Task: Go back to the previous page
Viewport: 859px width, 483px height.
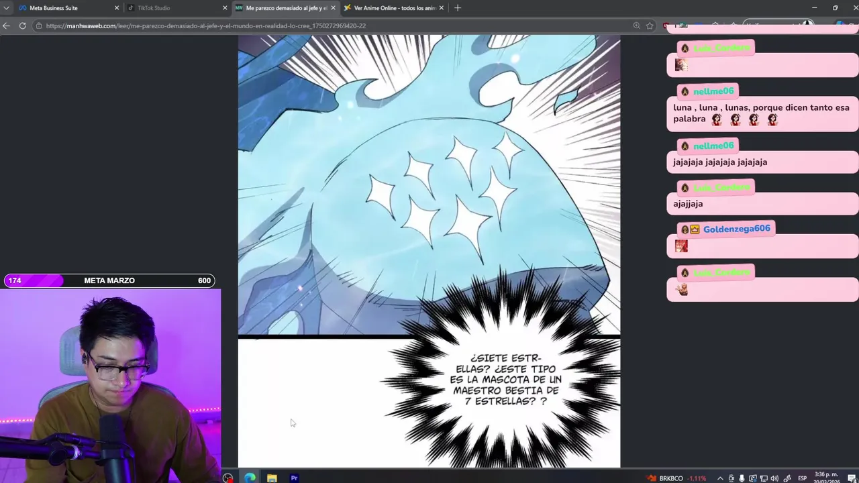Action: pos(6,25)
